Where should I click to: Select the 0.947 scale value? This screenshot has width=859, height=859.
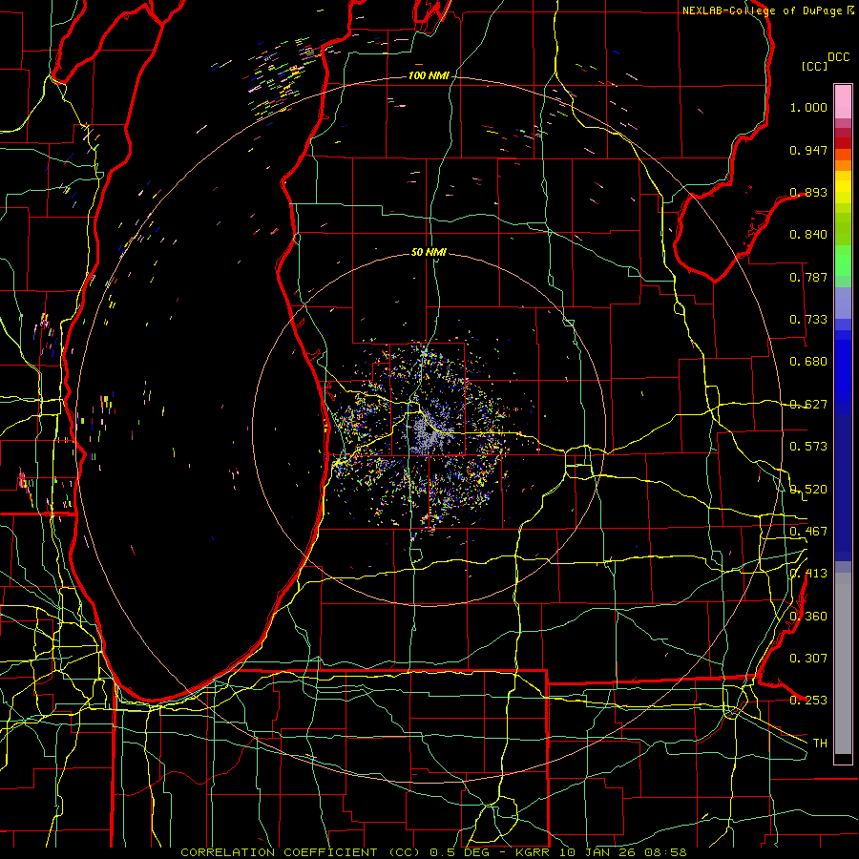[808, 150]
